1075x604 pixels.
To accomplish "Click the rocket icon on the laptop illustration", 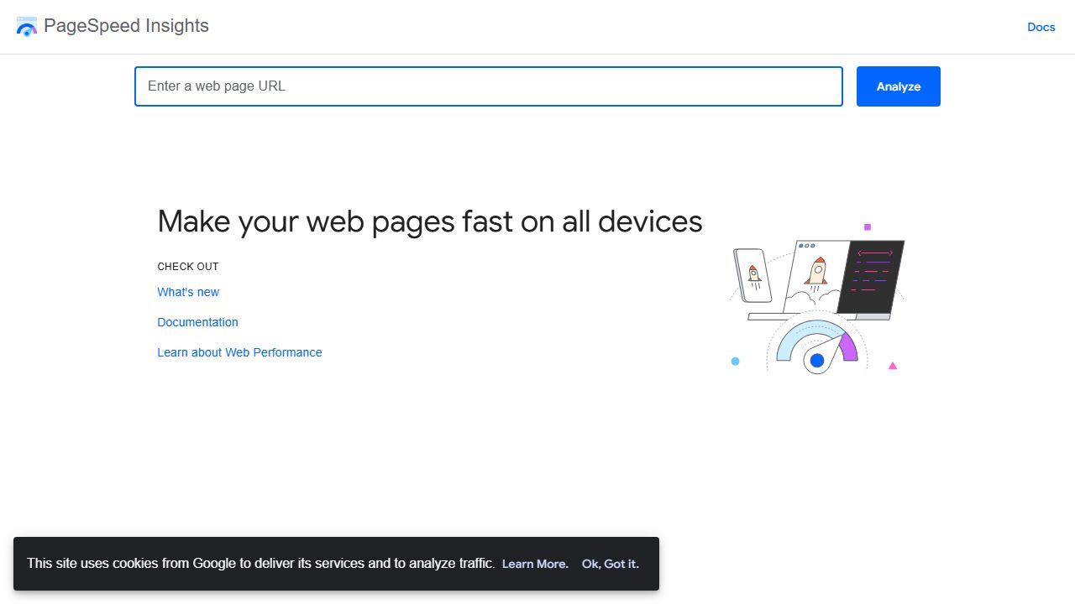I will 816,270.
